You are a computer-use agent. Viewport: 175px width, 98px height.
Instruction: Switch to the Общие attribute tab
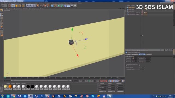coord(129,54)
